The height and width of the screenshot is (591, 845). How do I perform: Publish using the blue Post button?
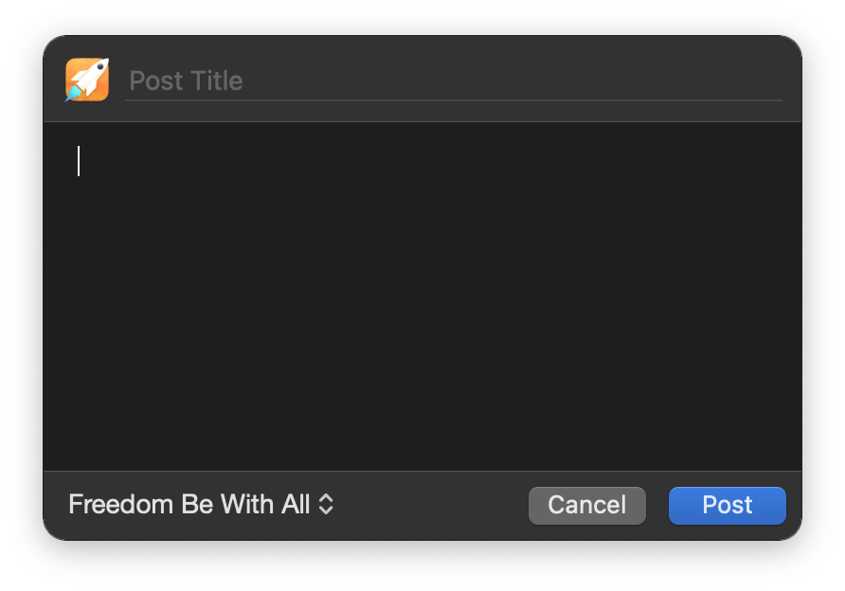(x=727, y=506)
